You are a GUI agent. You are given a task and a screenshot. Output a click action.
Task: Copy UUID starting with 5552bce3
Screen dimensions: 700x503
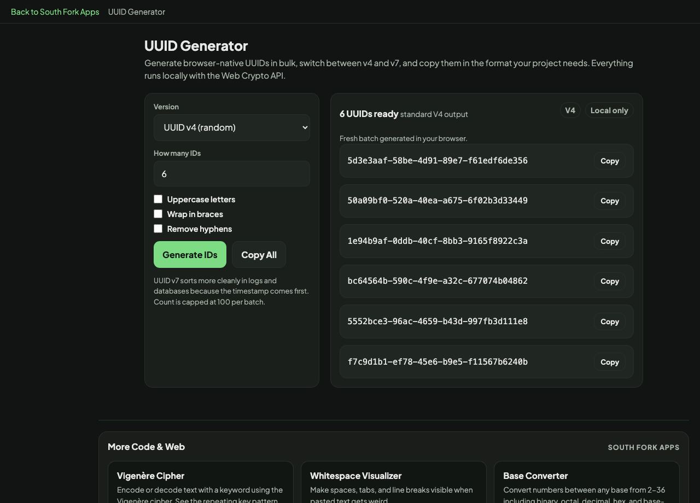pos(610,321)
